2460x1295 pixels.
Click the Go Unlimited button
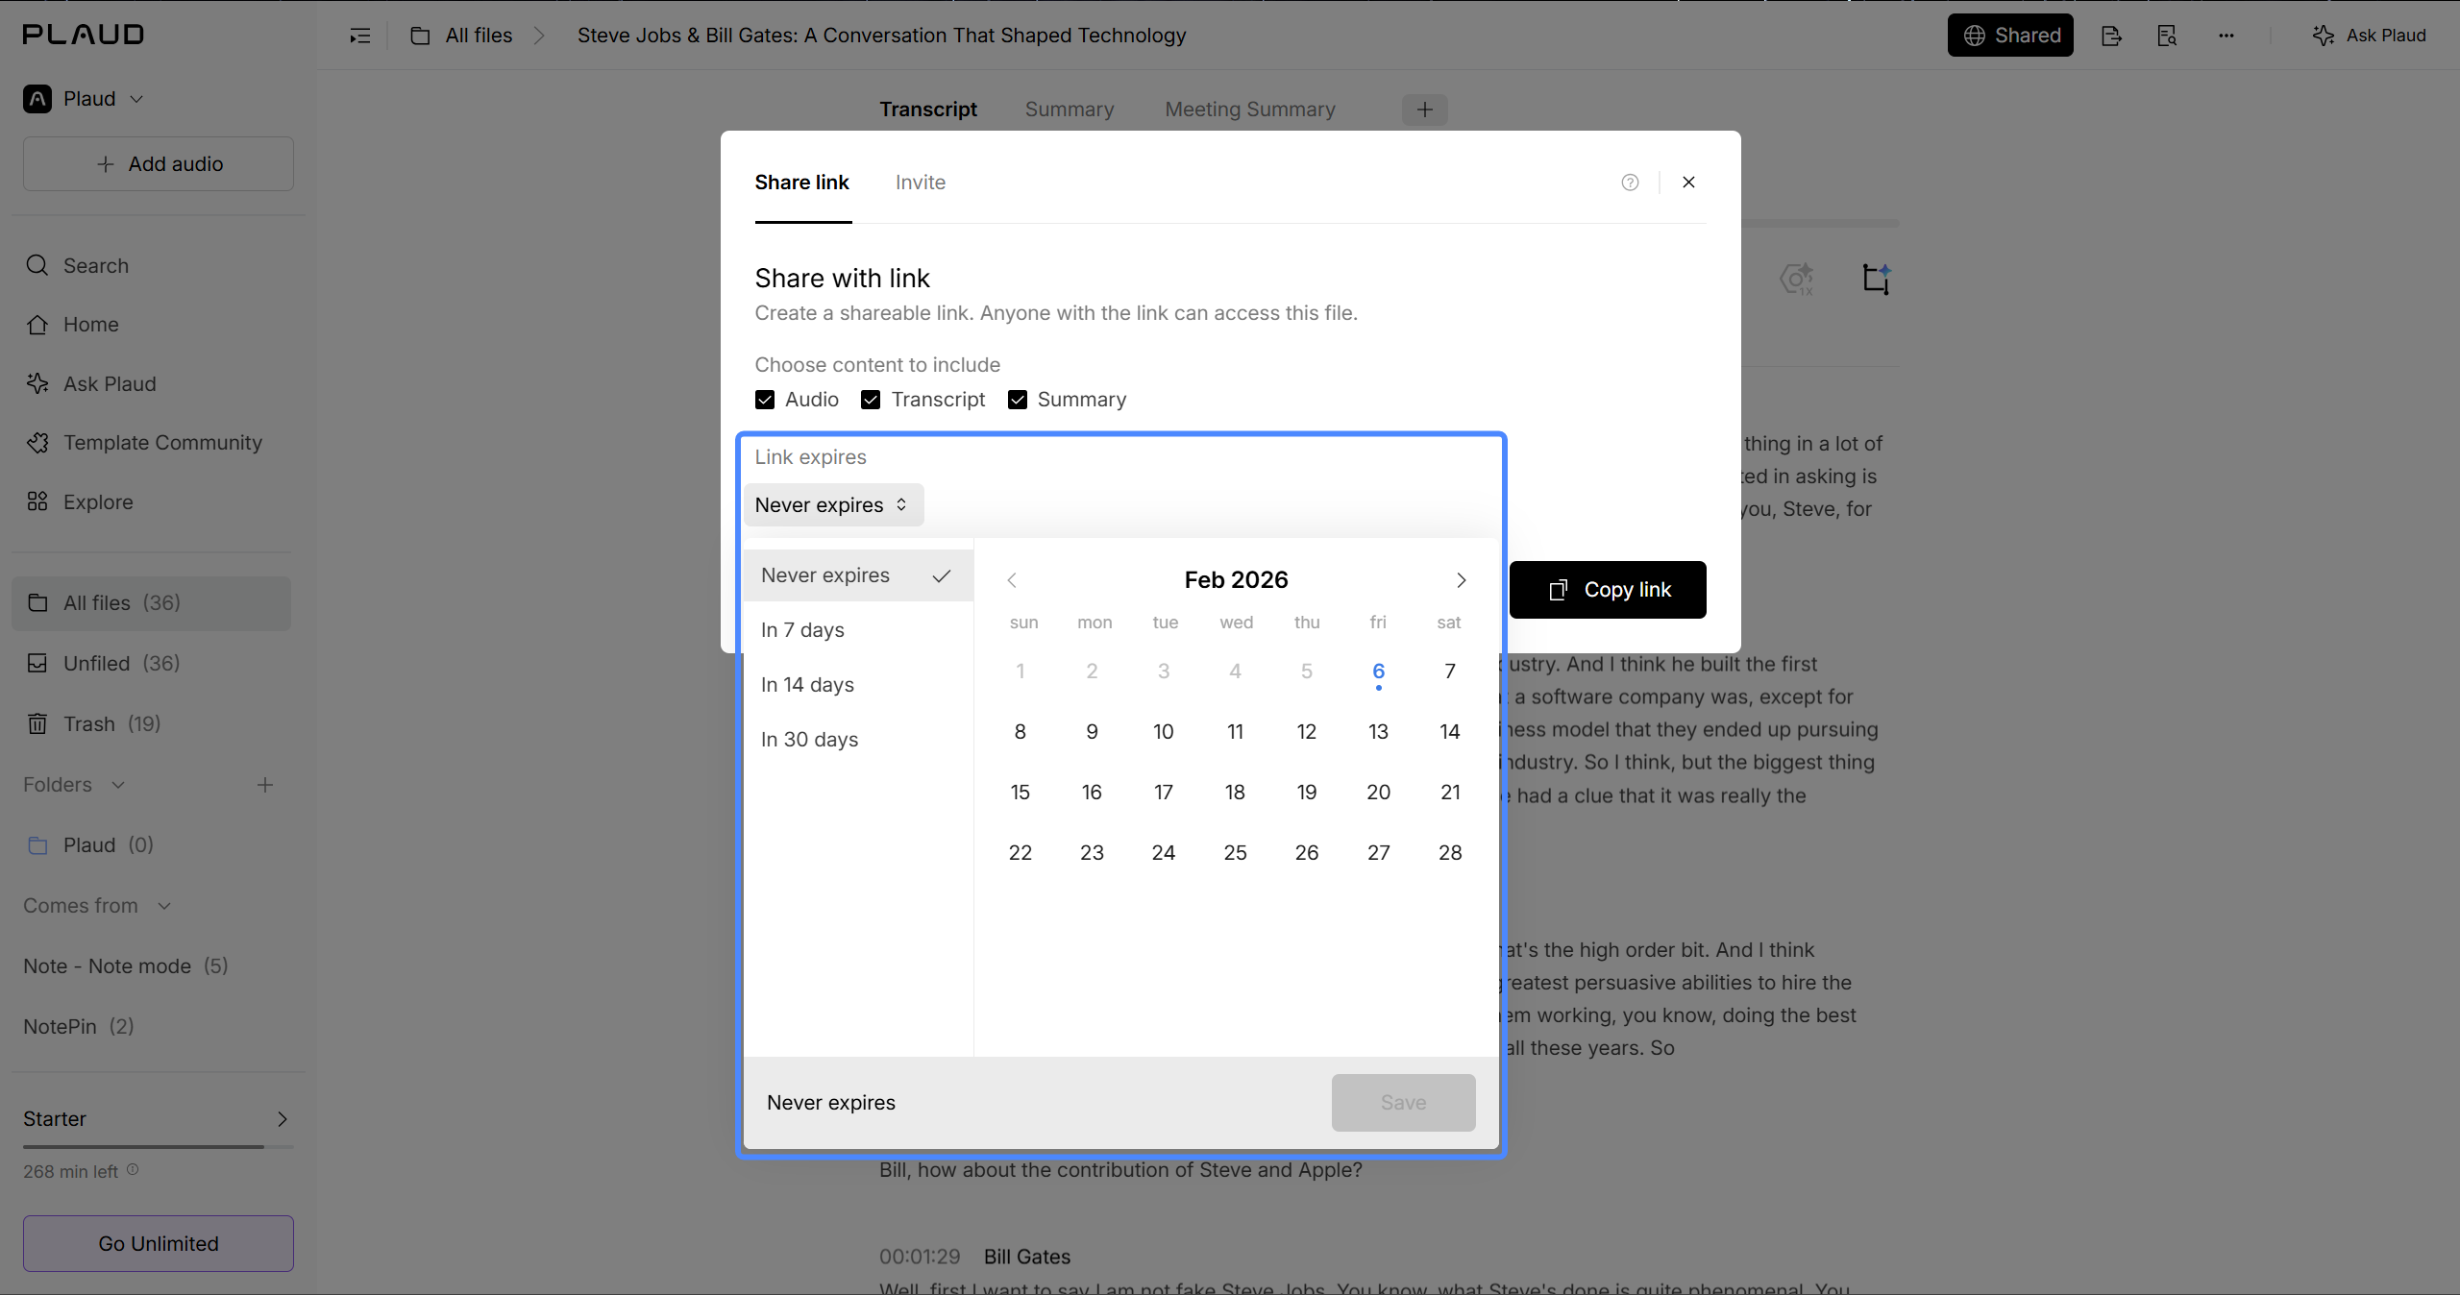click(159, 1244)
